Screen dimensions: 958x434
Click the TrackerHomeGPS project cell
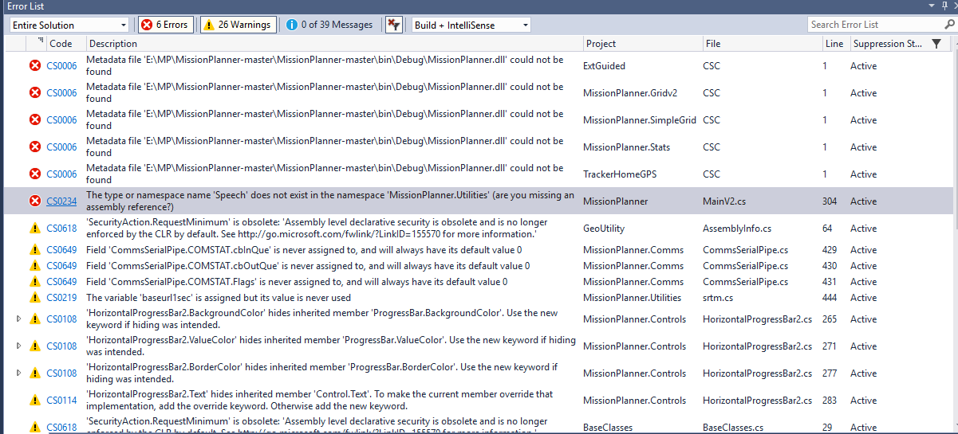(x=620, y=174)
